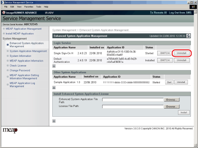Open the Favorites menu

click(x=29, y=7)
